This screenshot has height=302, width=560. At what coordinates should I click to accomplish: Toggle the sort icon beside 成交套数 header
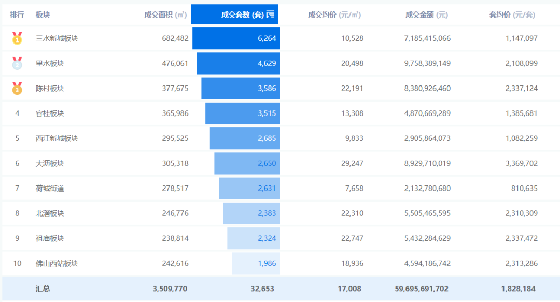point(270,15)
